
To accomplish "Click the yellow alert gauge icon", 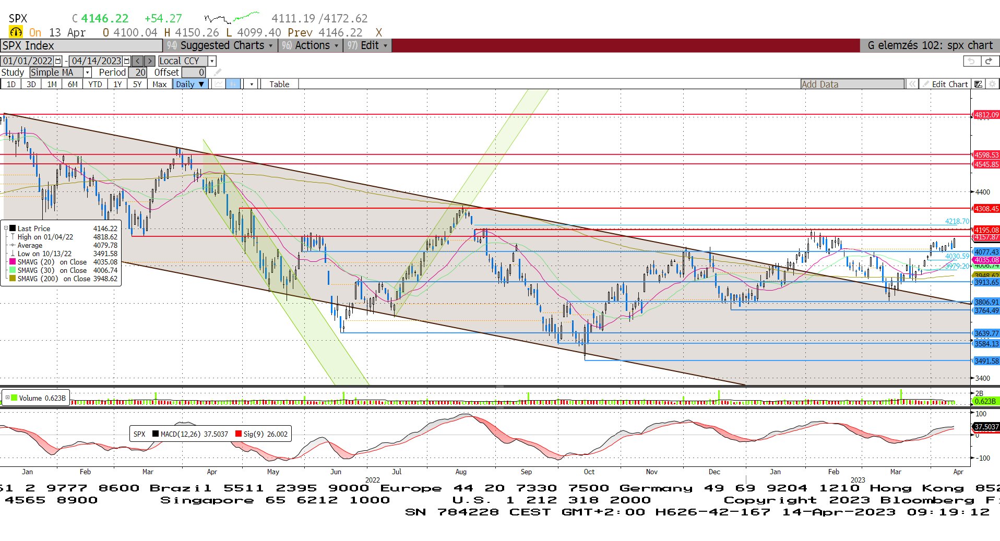I will click(x=16, y=32).
